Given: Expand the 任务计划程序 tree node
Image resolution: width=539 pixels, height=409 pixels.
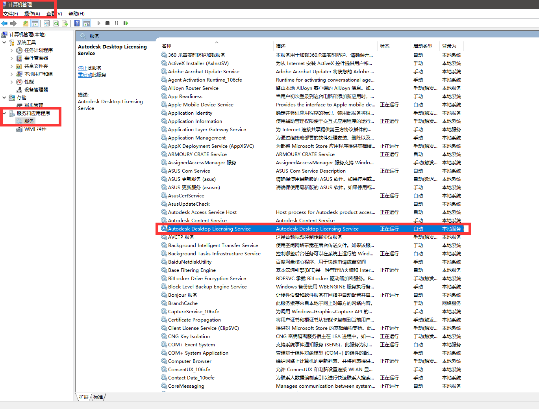Looking at the screenshot, I should [x=11, y=50].
